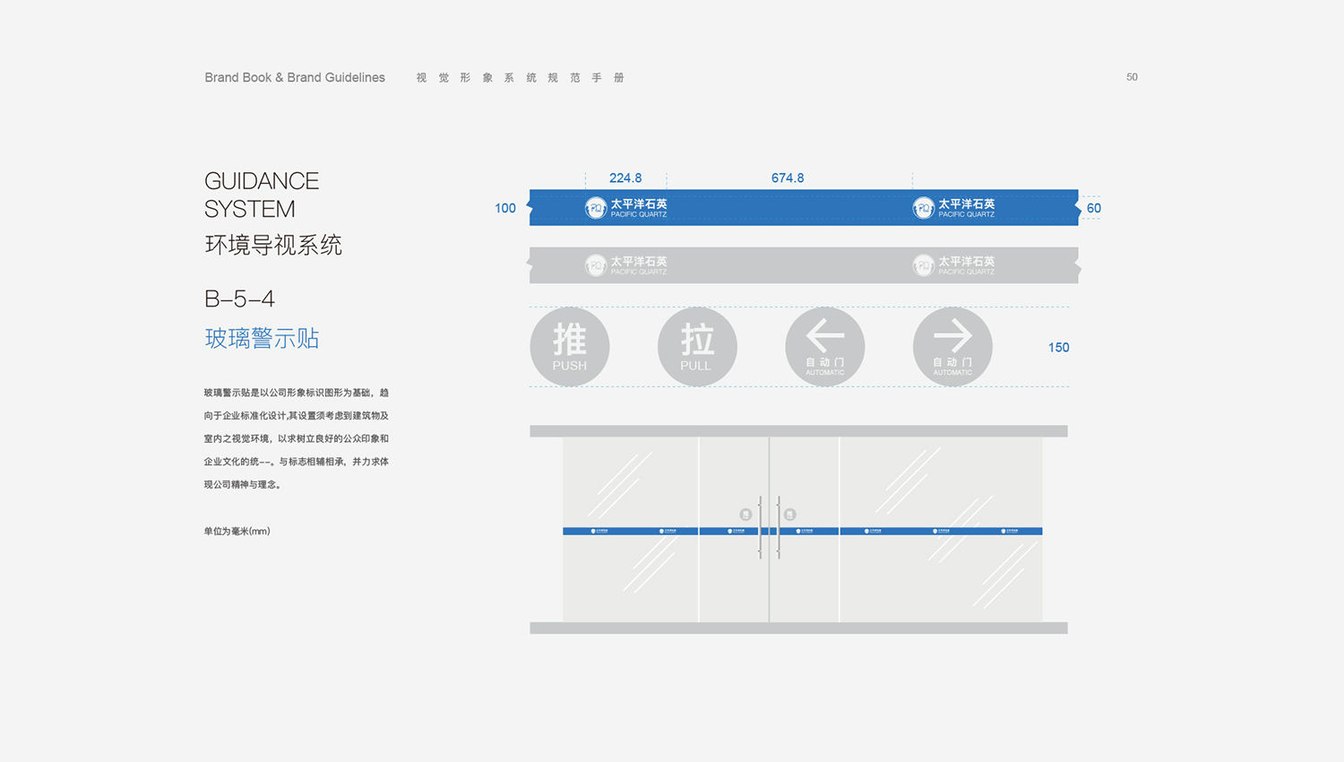The width and height of the screenshot is (1344, 762).
Task: Click the 100 height dimension label
Action: click(505, 208)
